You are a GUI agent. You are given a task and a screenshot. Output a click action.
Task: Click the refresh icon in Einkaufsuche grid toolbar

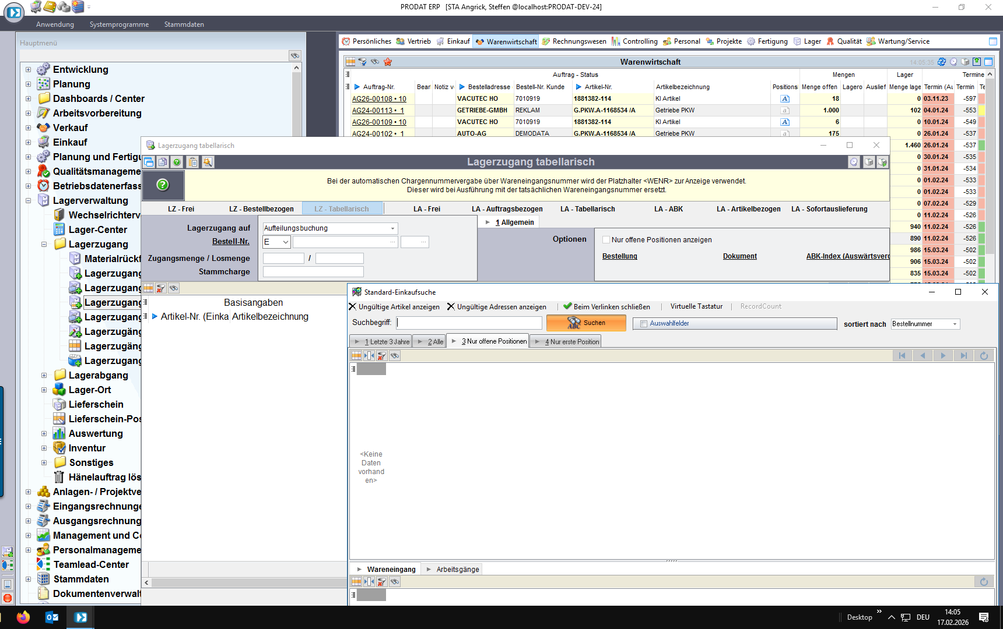[x=984, y=356]
